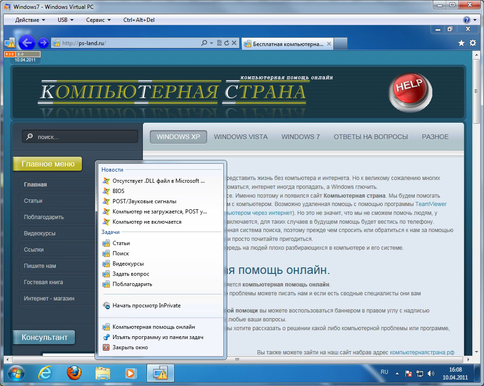484x386 pixels.
Task: Click the site icon left of back button
Action: [10, 43]
